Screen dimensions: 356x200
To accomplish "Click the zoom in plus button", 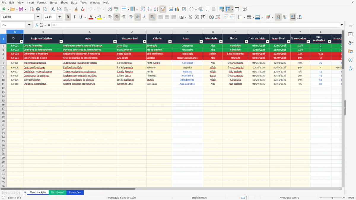I will coord(344,198).
